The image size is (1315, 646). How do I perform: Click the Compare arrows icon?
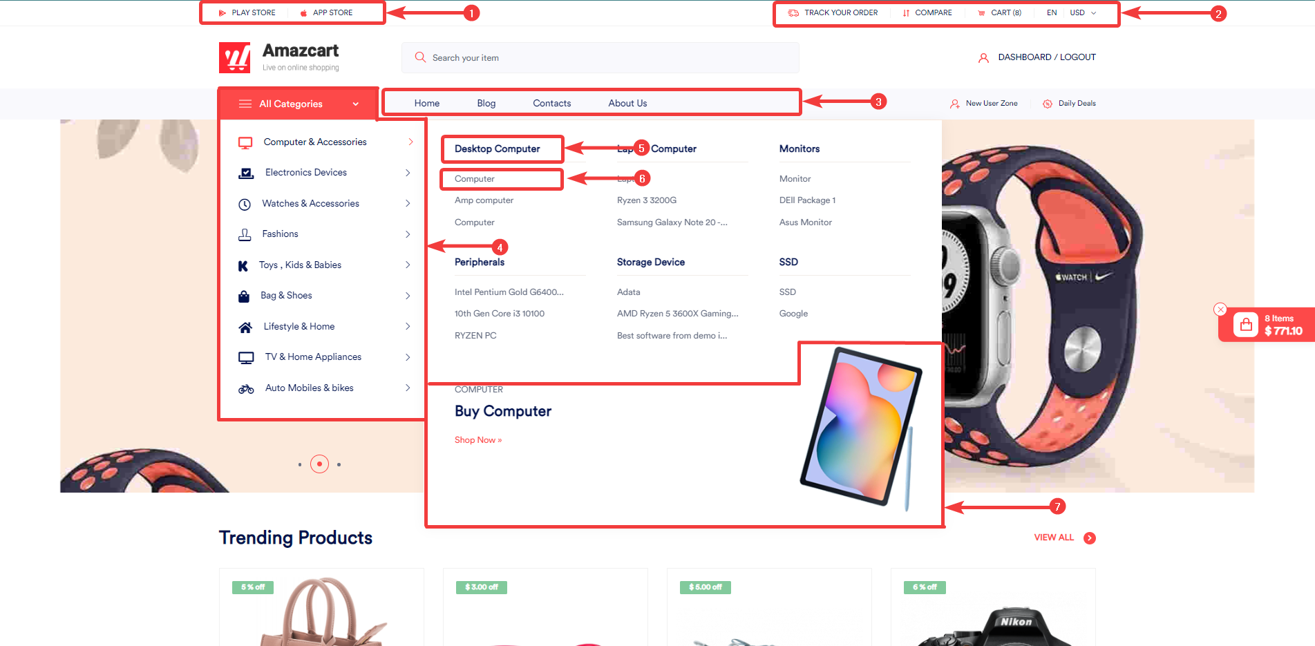point(906,13)
